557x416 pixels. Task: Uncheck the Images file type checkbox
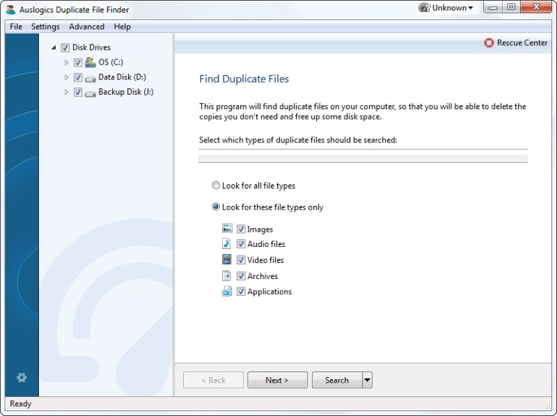(x=241, y=229)
